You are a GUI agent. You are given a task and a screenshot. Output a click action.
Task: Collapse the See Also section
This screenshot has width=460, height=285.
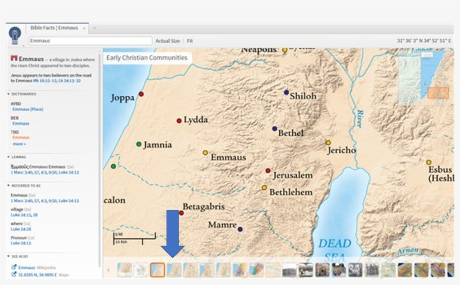click(8, 256)
